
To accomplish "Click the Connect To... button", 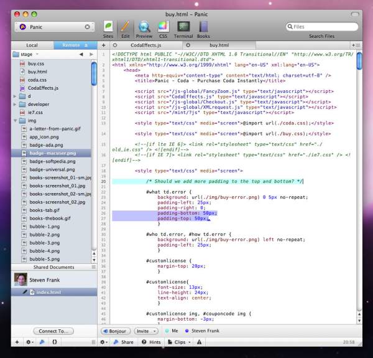I will pos(53,331).
